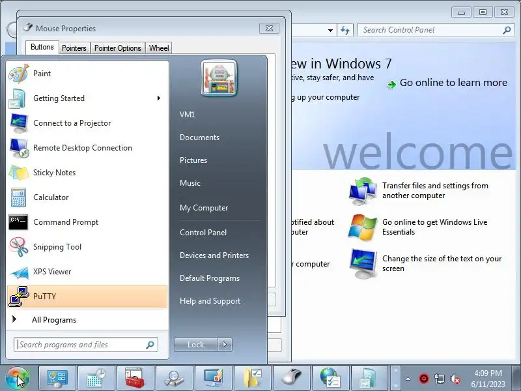
Task: Click the Windows flag logo icon
Action: click(x=363, y=227)
